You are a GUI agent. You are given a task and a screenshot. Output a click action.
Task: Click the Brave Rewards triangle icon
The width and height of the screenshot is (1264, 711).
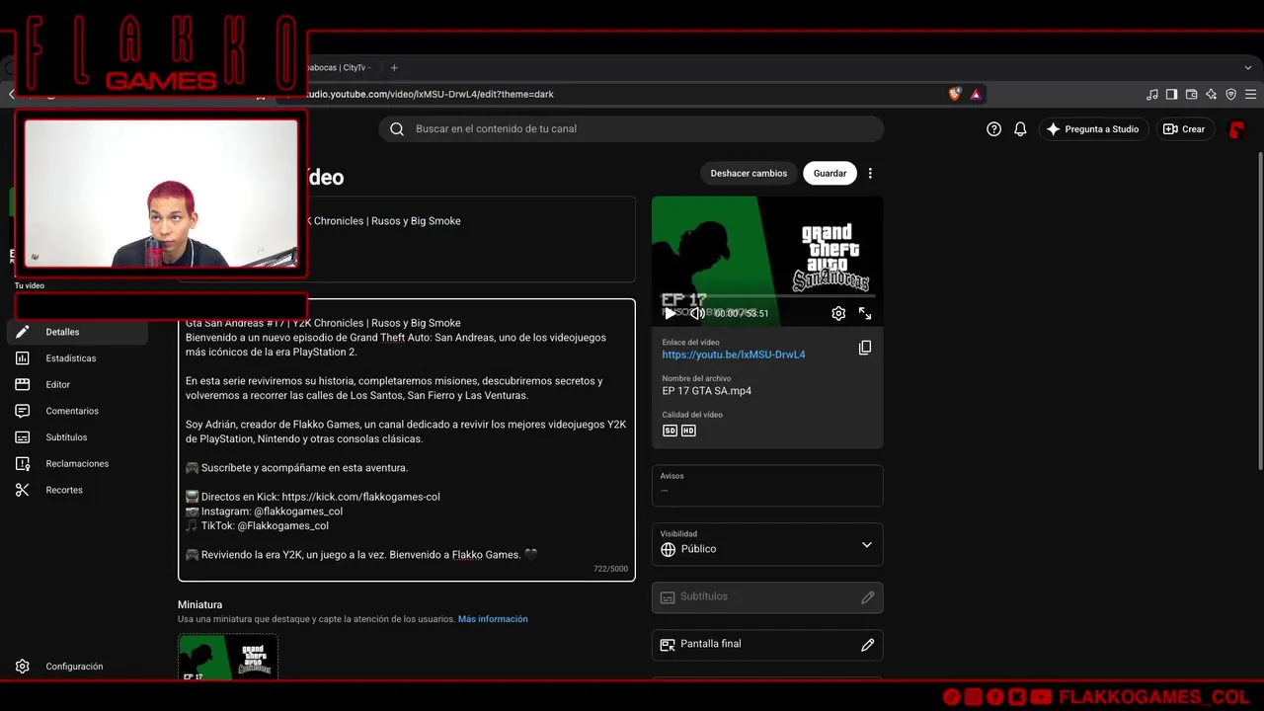[x=976, y=94]
